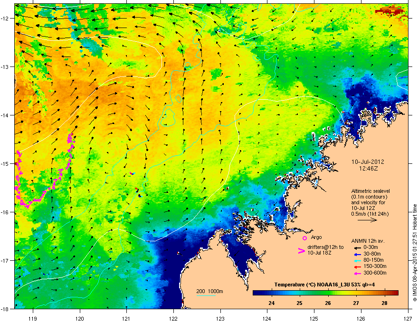Viewport: 418px width, 323px height.
Task: Click longitude axis label 119
Action: pyautogui.click(x=33, y=318)
